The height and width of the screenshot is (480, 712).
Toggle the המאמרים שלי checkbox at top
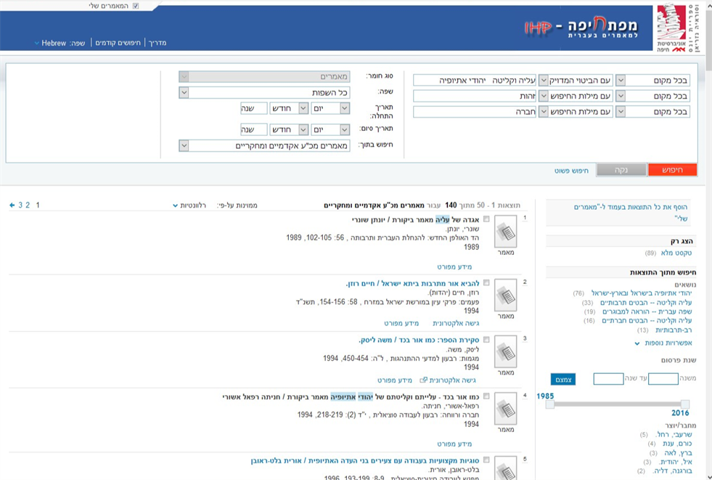pyautogui.click(x=135, y=6)
